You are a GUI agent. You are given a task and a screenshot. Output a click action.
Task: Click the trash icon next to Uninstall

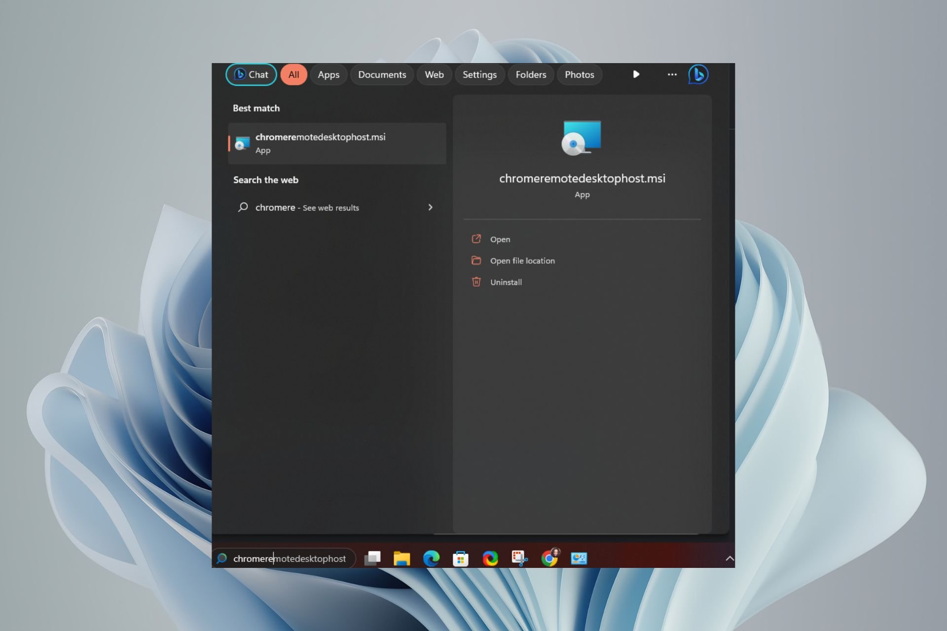[476, 281]
